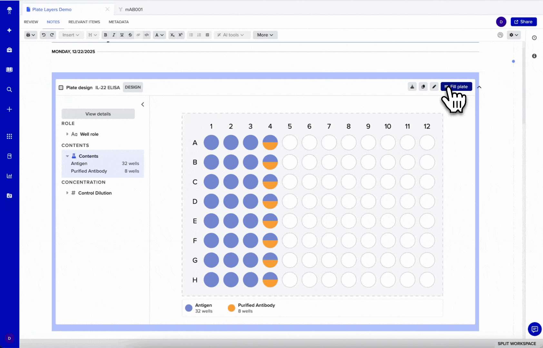Viewport: 543px width, 348px height.
Task: Toggle bold formatting in the toolbar
Action: click(105, 35)
